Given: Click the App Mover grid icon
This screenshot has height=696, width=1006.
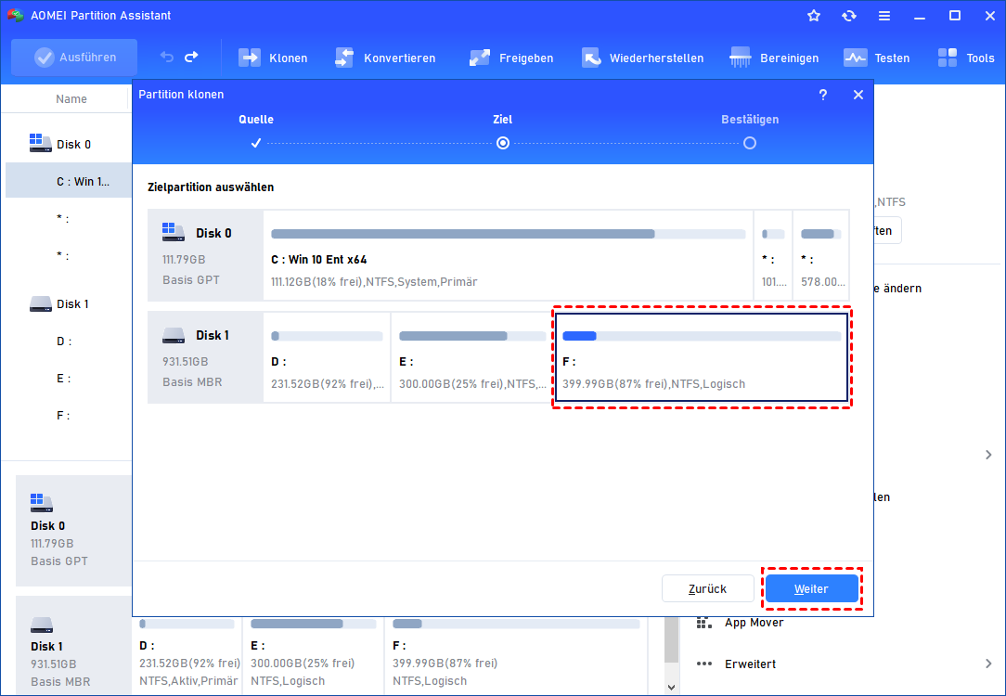Looking at the screenshot, I should [x=704, y=623].
